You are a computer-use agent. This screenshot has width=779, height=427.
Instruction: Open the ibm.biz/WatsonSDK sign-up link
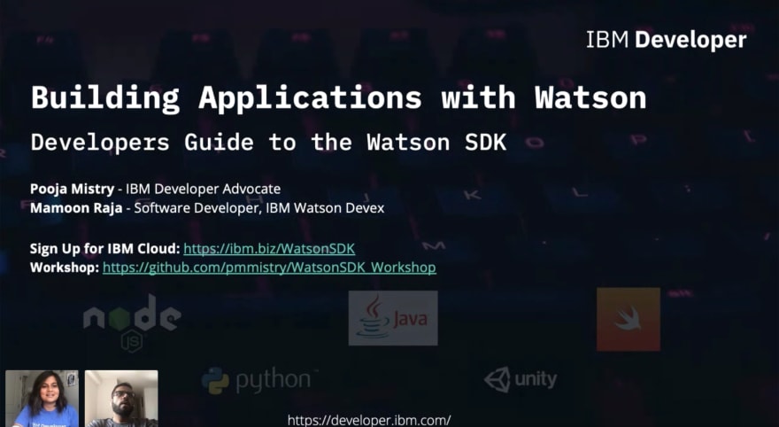point(269,249)
